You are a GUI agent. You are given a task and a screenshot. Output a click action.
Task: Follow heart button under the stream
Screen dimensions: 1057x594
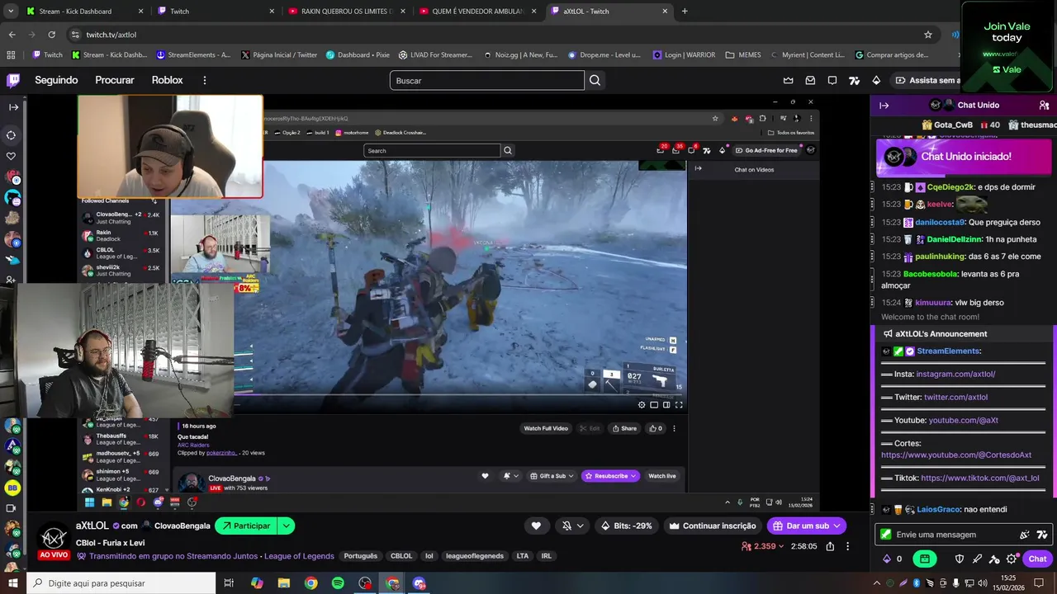pos(536,526)
